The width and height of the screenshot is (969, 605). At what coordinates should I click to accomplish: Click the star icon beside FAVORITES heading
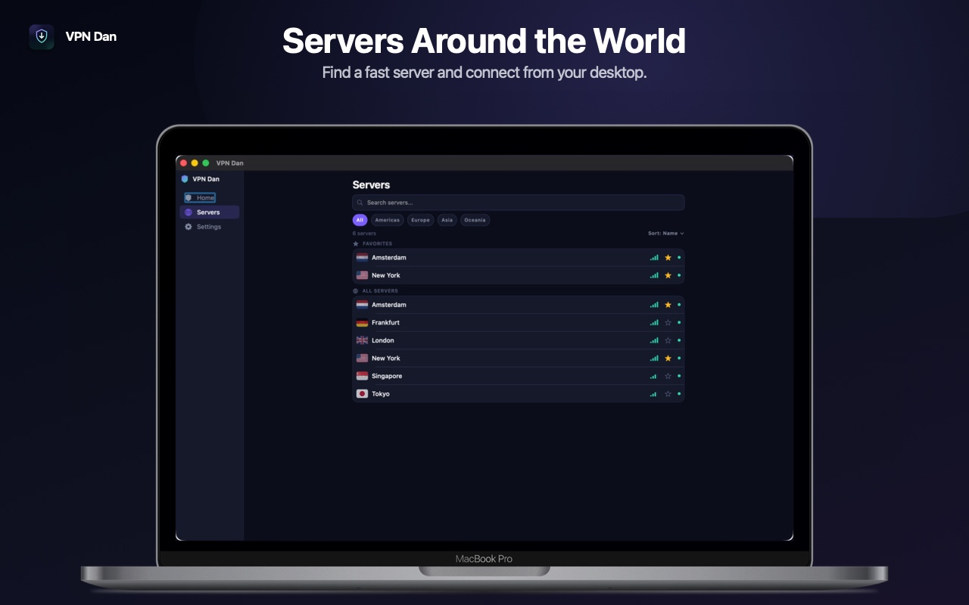coord(356,244)
